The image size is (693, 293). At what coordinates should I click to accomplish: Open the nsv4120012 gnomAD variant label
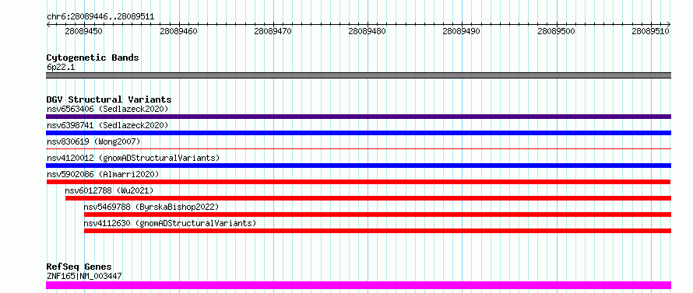point(133,158)
